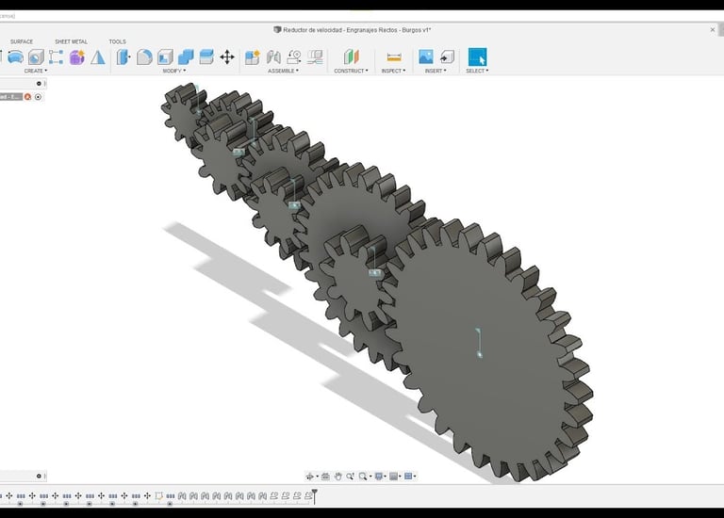The height and width of the screenshot is (518, 724).
Task: Select the Move/Copy four-arrow tool
Action: pyautogui.click(x=226, y=57)
